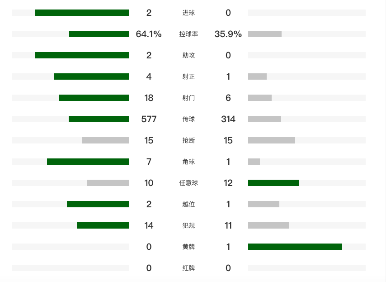Screen dimensions: 386x282
Task: Click the left green bar for 射门
Action: (94, 98)
